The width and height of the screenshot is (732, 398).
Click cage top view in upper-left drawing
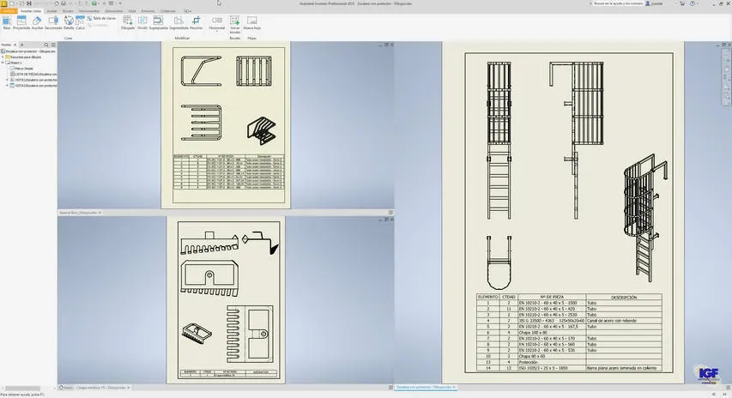[201, 123]
